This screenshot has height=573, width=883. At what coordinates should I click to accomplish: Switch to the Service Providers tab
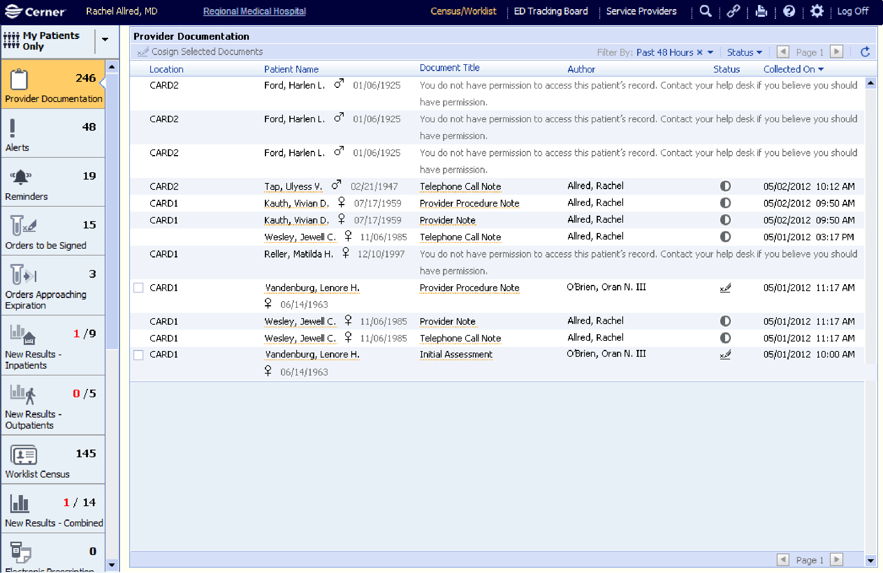click(x=641, y=11)
